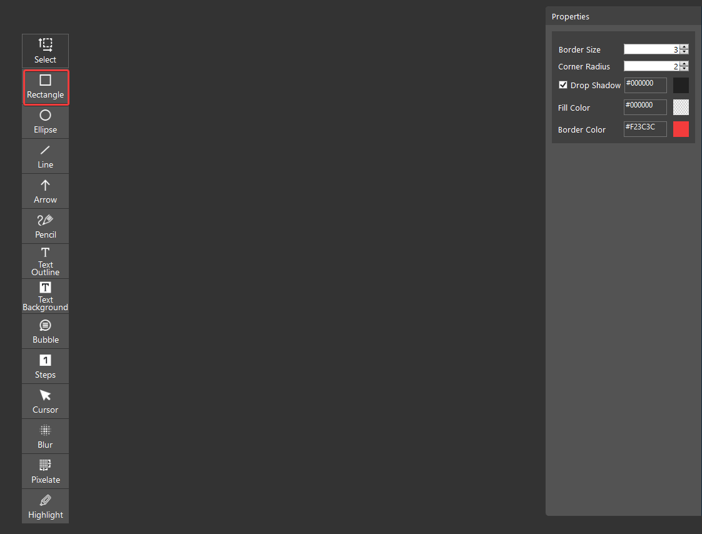Choose the Select tool
Image resolution: width=702 pixels, height=534 pixels.
pyautogui.click(x=45, y=51)
